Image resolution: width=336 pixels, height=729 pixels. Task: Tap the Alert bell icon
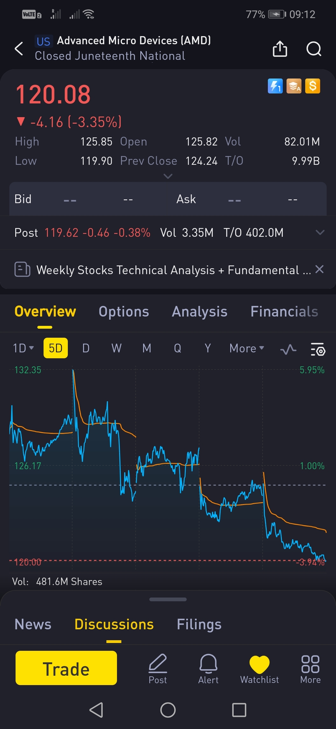208,669
